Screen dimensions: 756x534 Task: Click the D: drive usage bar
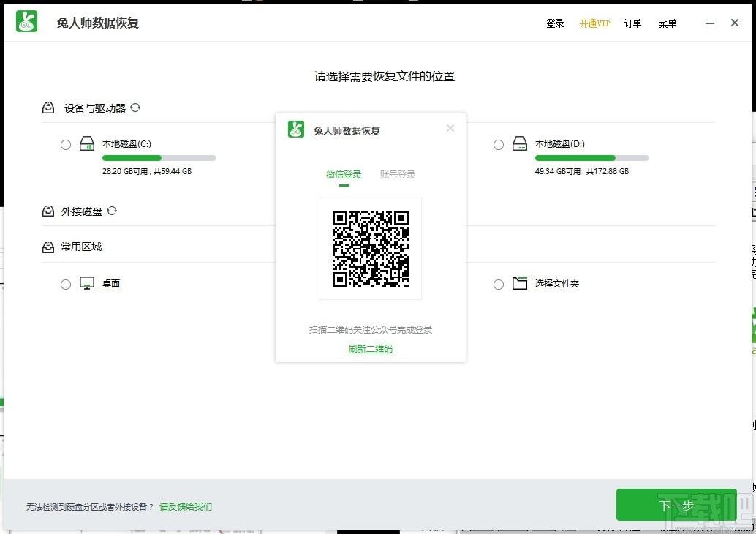[592, 158]
